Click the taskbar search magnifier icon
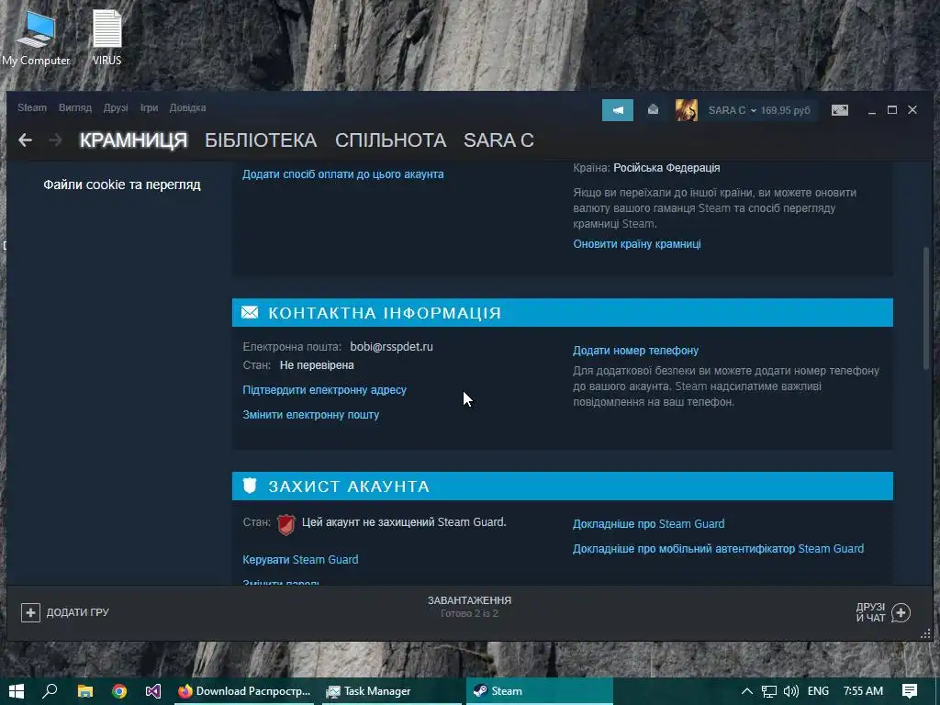This screenshot has width=940, height=705. coord(50,691)
